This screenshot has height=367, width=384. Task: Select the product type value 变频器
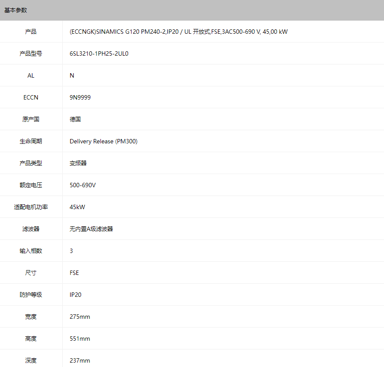(78, 163)
